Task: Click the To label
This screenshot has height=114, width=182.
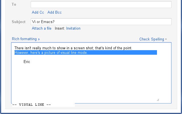Action: tap(14, 5)
